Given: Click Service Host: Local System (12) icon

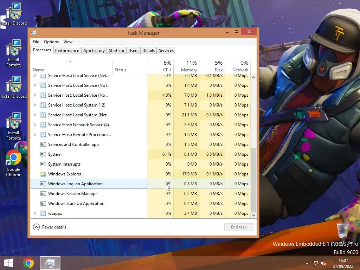Looking at the screenshot, I should coord(43,105).
